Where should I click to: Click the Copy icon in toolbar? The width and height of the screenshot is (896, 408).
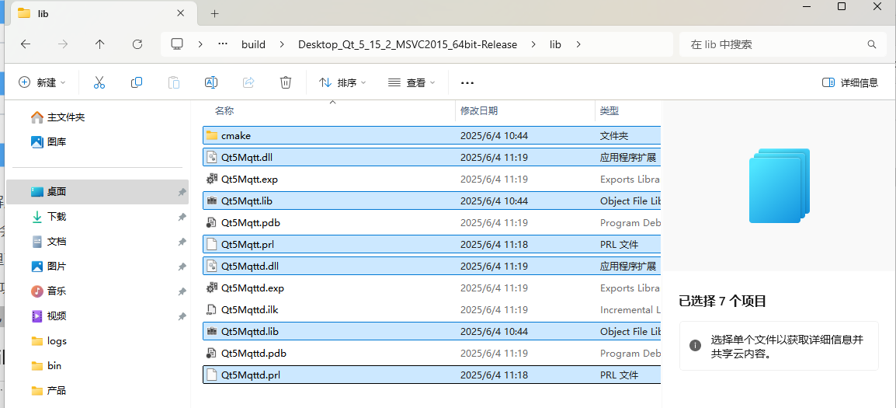pyautogui.click(x=137, y=82)
